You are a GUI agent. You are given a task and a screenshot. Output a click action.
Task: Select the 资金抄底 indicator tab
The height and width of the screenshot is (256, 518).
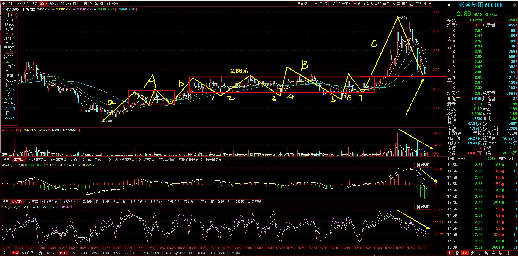click(x=207, y=202)
